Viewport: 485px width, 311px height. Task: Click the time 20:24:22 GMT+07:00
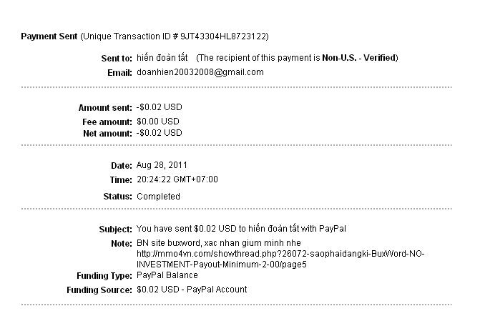click(x=177, y=179)
